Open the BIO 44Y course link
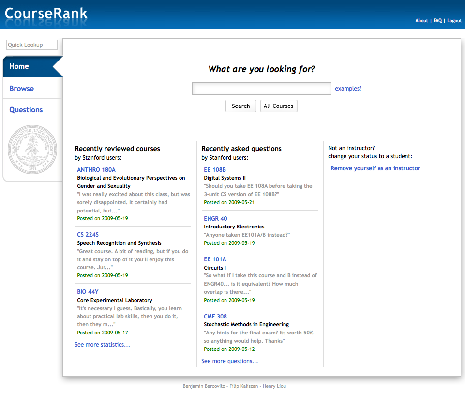The width and height of the screenshot is (465, 394). click(x=88, y=292)
